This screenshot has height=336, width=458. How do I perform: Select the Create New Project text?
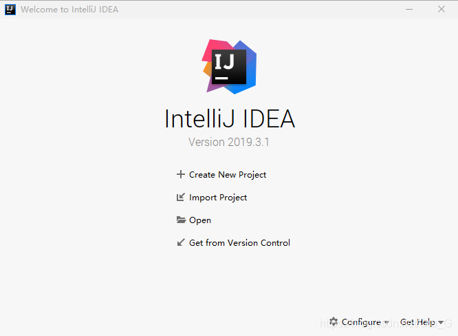click(228, 175)
